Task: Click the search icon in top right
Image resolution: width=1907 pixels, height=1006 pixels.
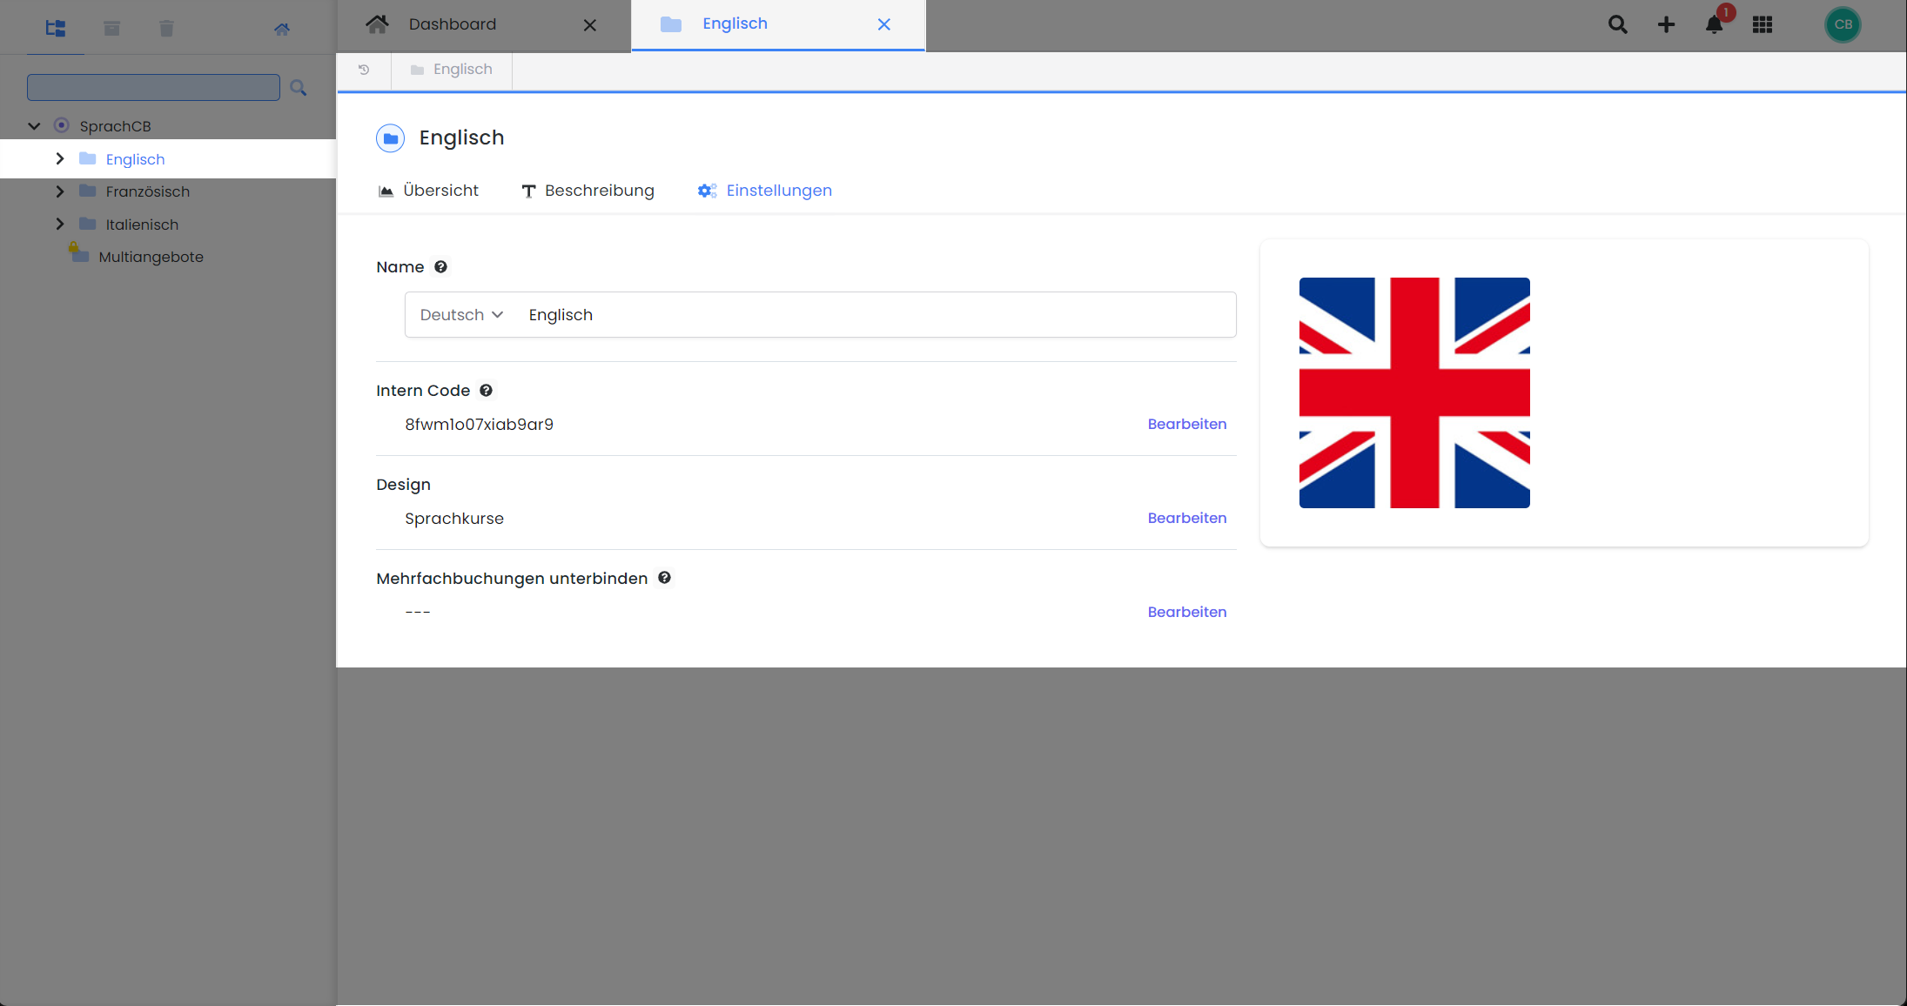Action: [1617, 23]
